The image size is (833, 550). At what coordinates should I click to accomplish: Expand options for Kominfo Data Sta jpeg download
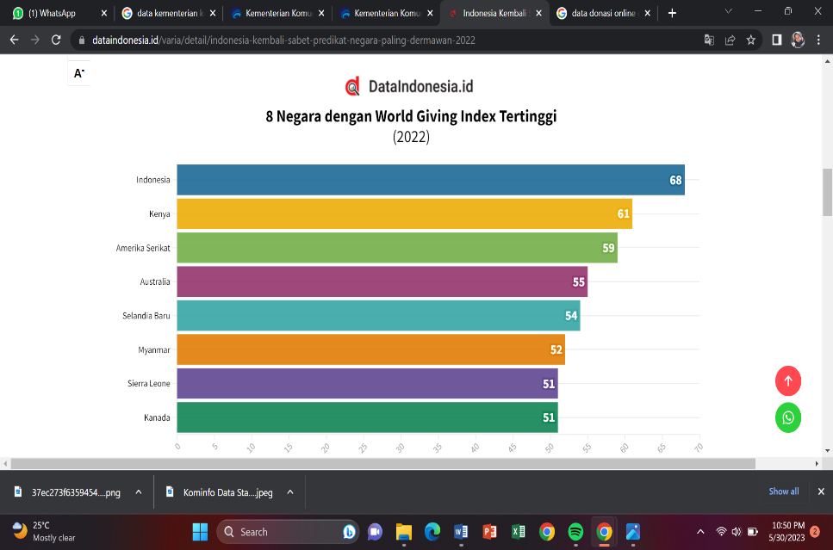pyautogui.click(x=290, y=491)
